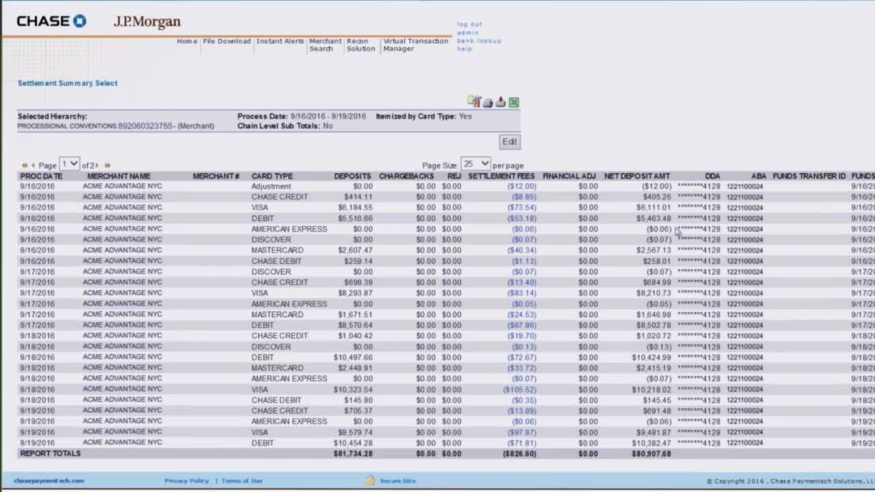Click the Edit button
875x492 pixels.
coord(510,141)
